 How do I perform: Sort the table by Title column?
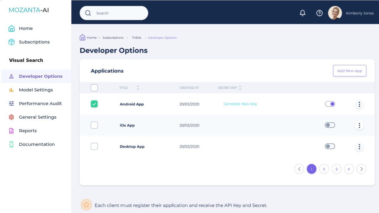click(138, 88)
